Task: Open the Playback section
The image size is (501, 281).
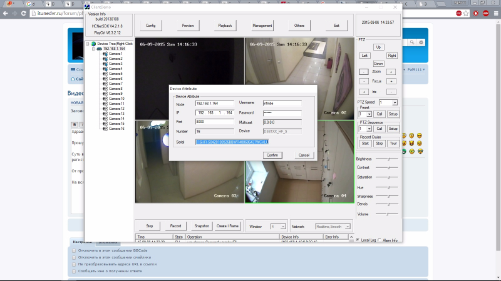Action: coord(225,26)
